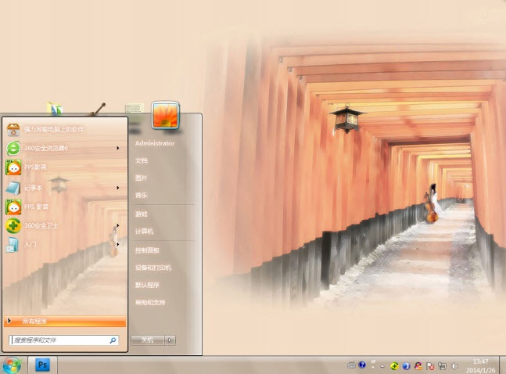Click Show desktop button at taskbar end
Image resolution: width=506 pixels, height=374 pixels.
[x=502, y=365]
